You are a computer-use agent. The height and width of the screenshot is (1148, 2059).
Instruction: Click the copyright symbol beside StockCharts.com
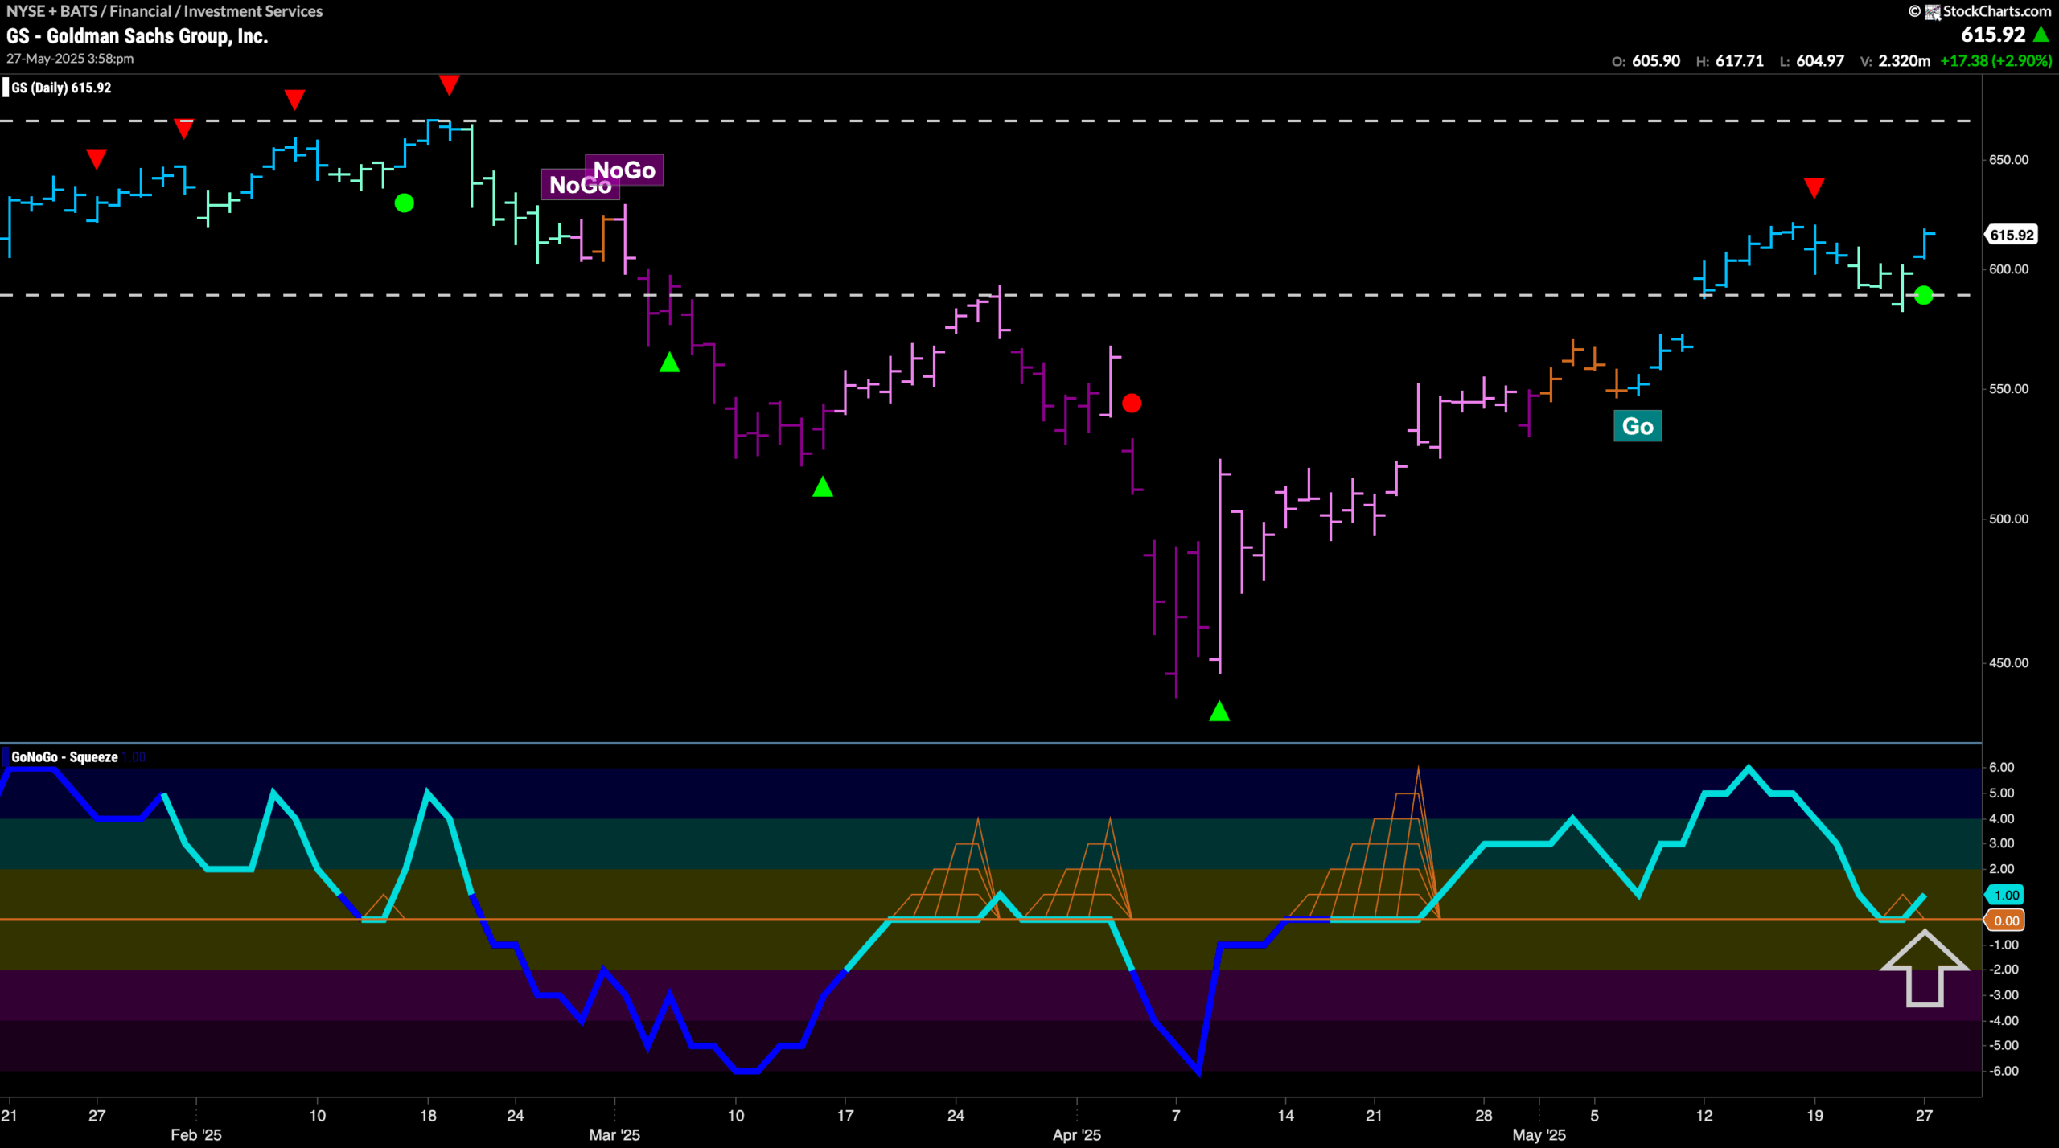pyautogui.click(x=1914, y=11)
